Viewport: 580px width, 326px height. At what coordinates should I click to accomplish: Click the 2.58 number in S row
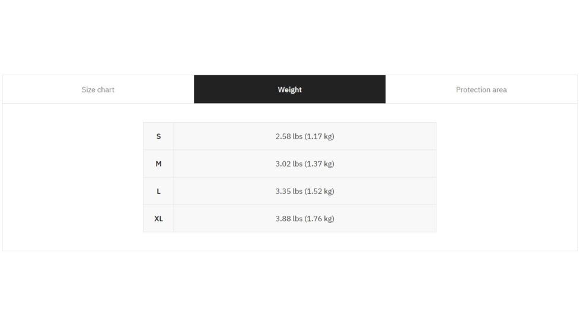point(283,136)
